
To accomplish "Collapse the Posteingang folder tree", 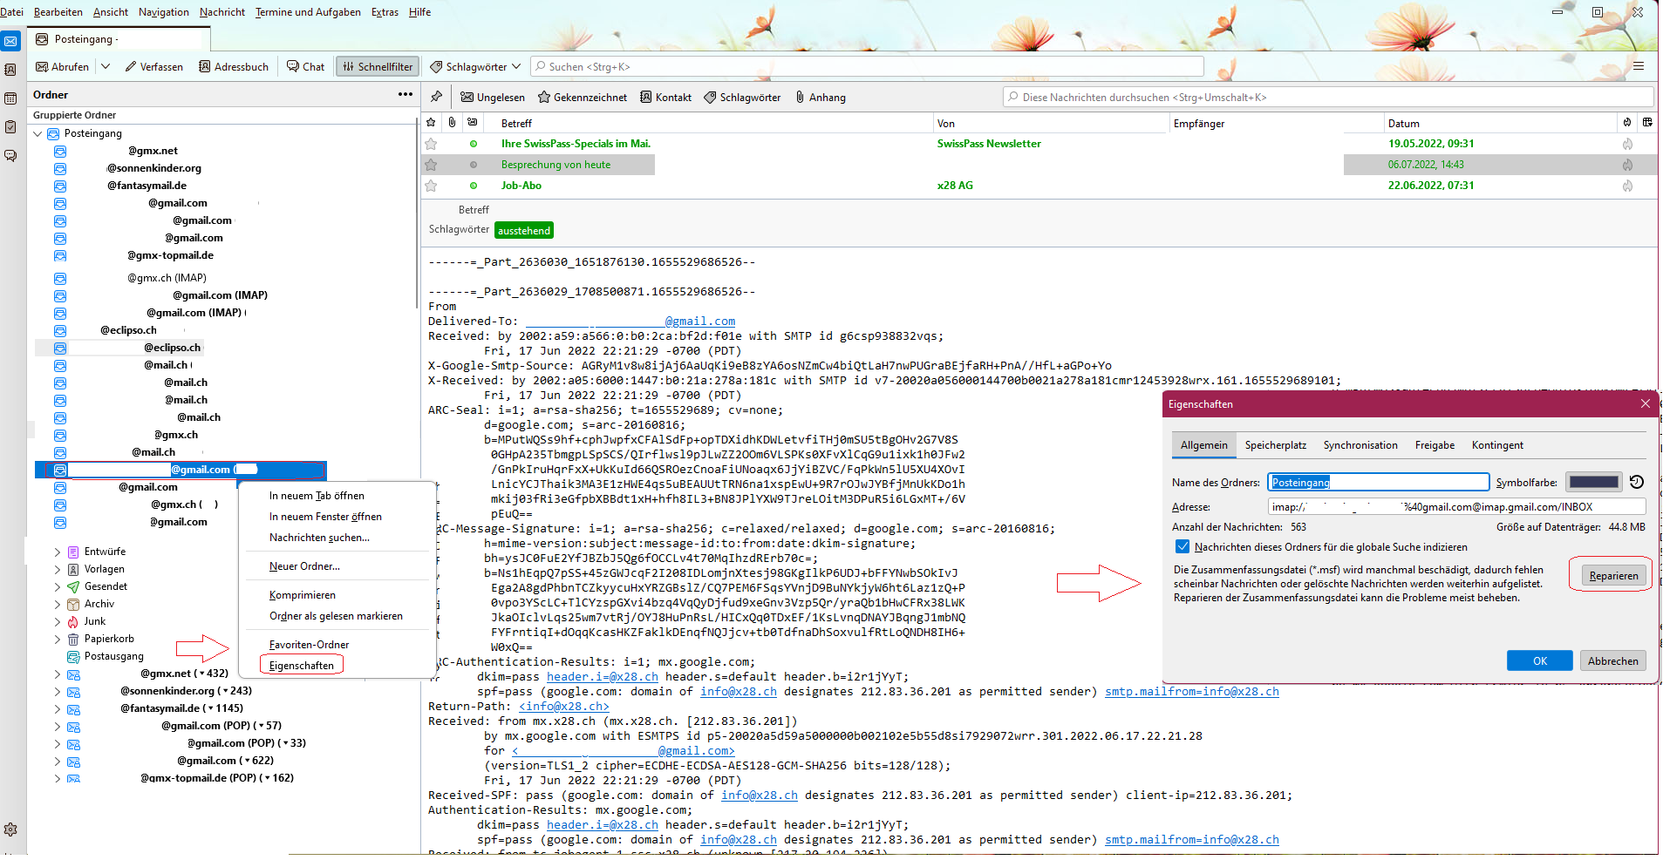I will click(37, 134).
